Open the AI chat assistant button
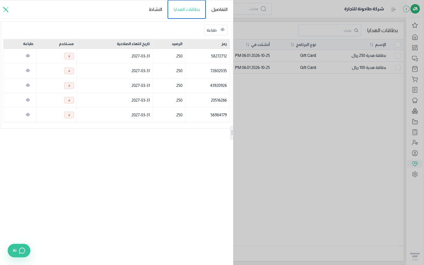 pyautogui.click(x=19, y=251)
